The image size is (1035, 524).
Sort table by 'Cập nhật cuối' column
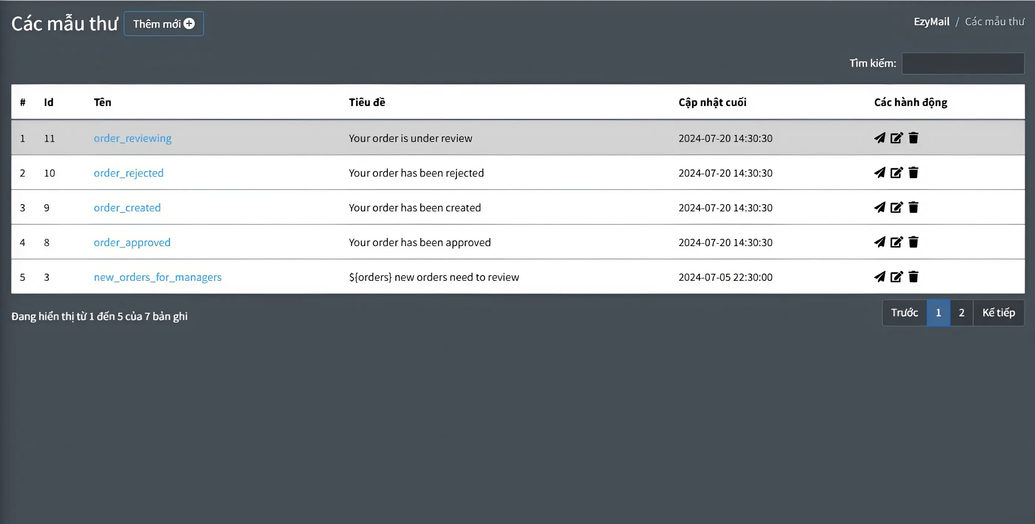pos(712,102)
